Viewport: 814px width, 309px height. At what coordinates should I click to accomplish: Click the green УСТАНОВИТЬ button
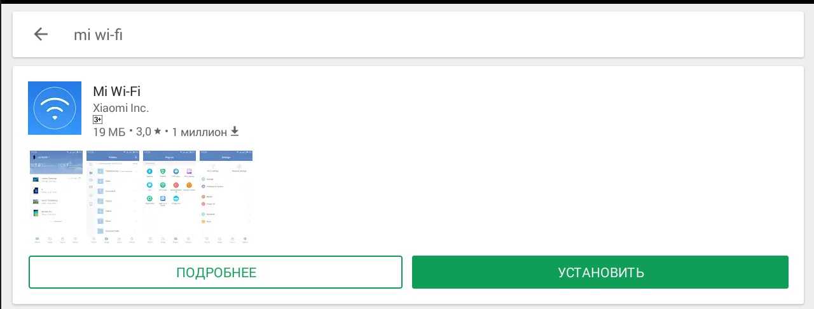tap(600, 272)
